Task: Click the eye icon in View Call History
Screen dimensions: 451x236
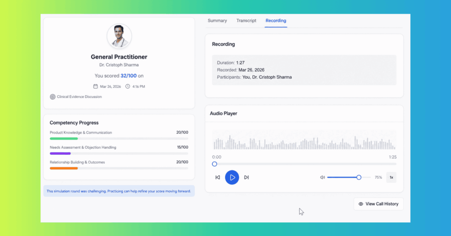Action: [x=361, y=204]
